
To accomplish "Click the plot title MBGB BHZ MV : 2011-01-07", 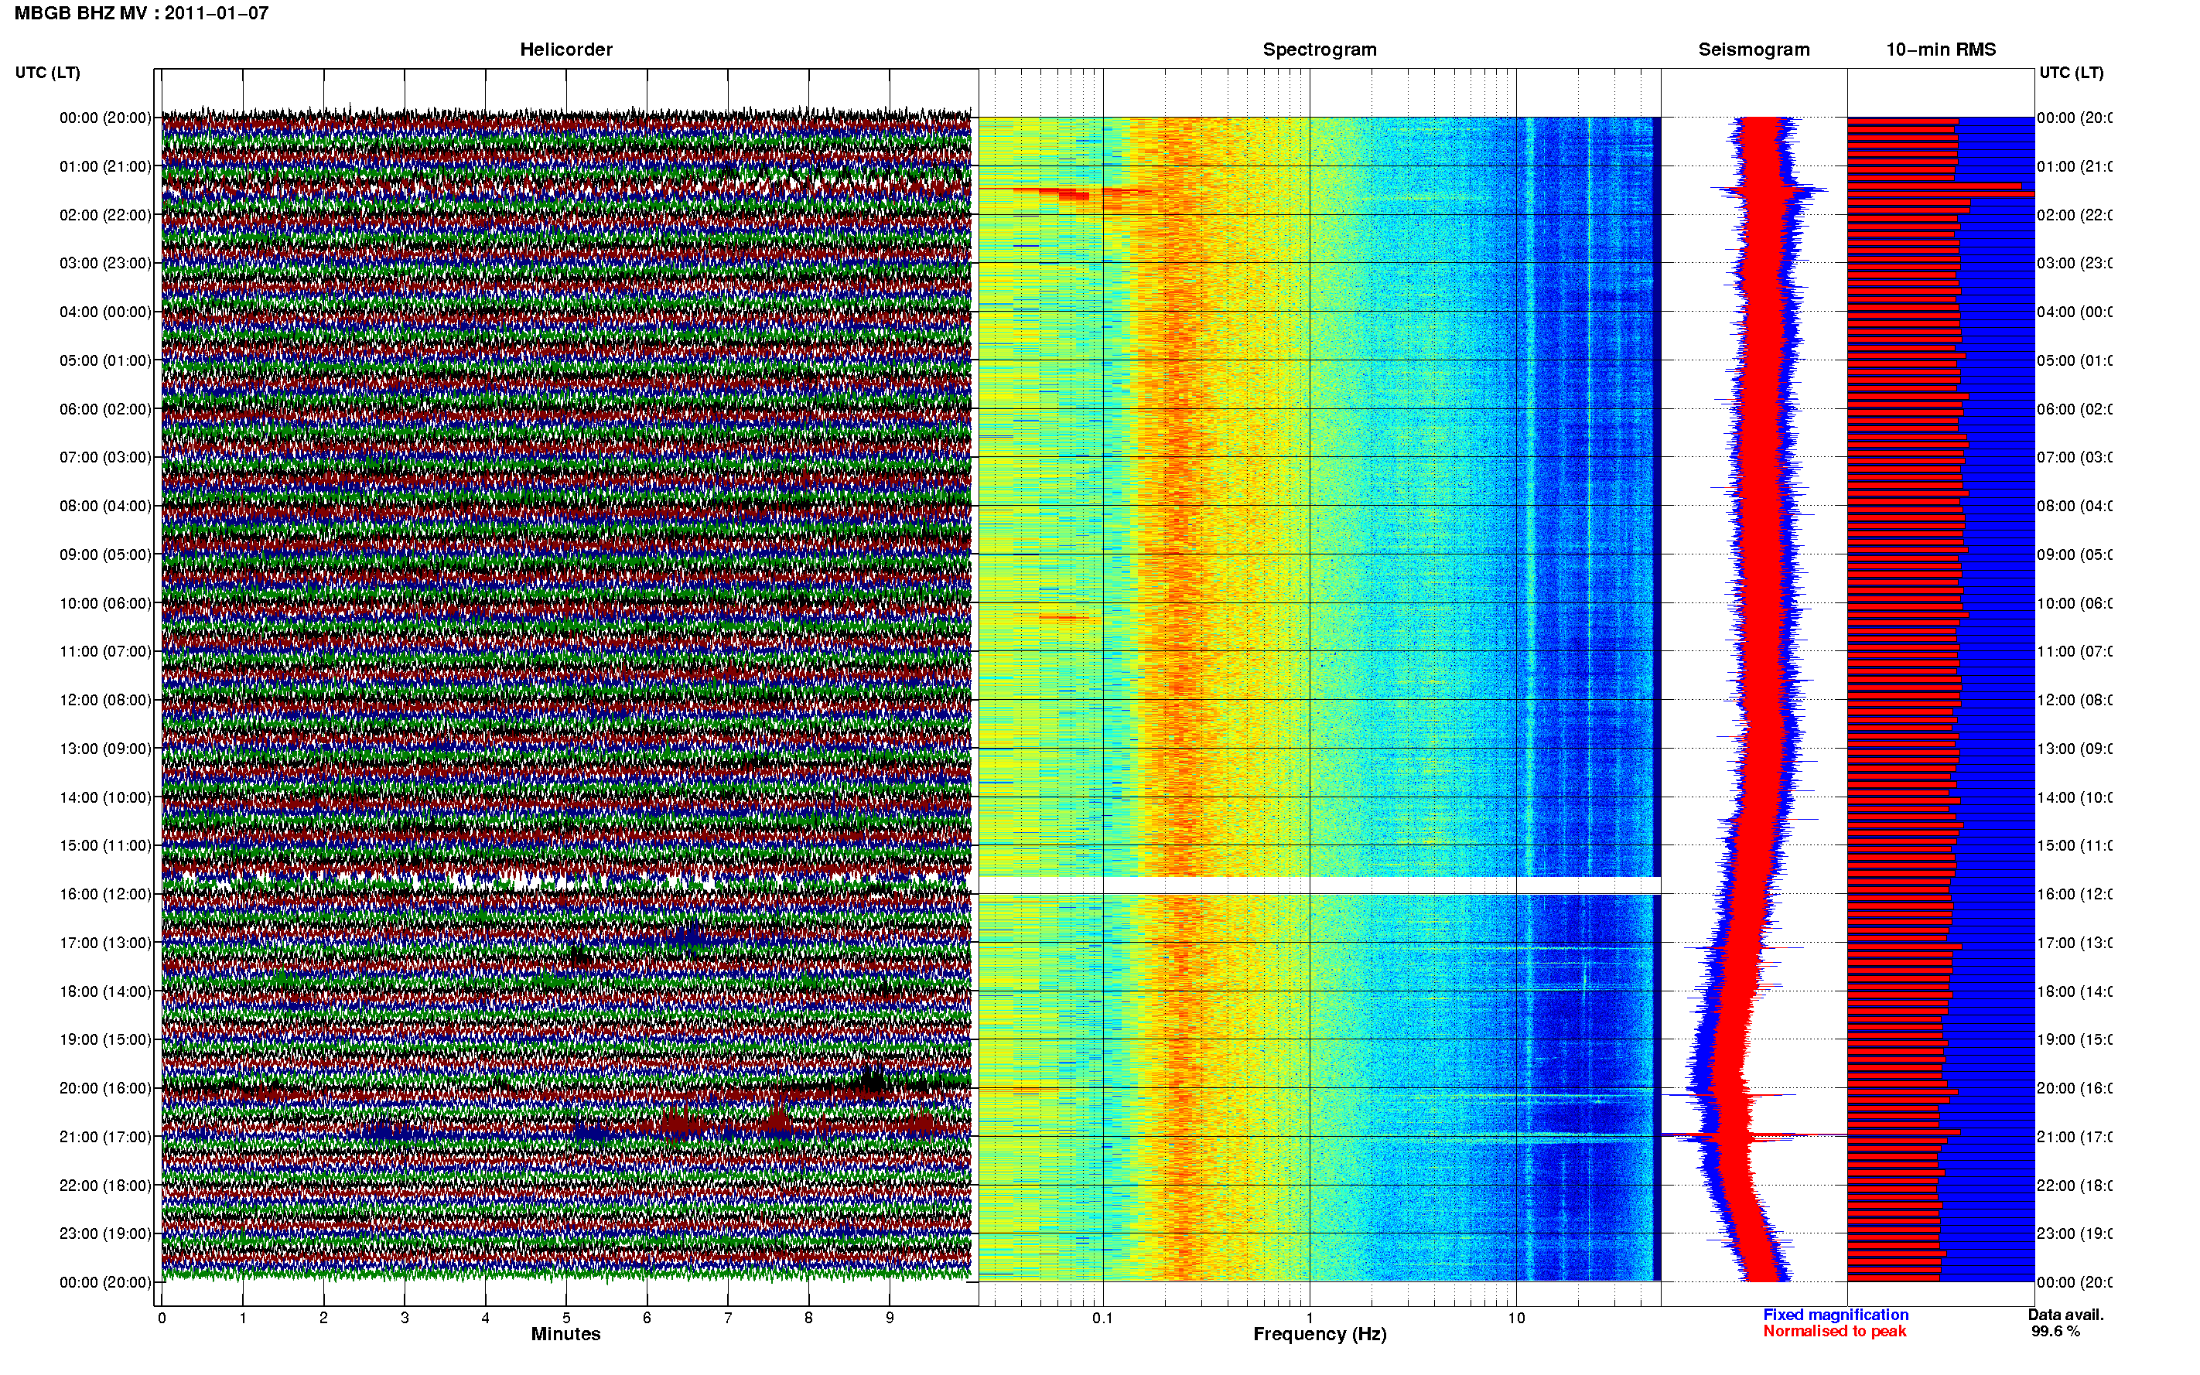I will (x=141, y=14).
